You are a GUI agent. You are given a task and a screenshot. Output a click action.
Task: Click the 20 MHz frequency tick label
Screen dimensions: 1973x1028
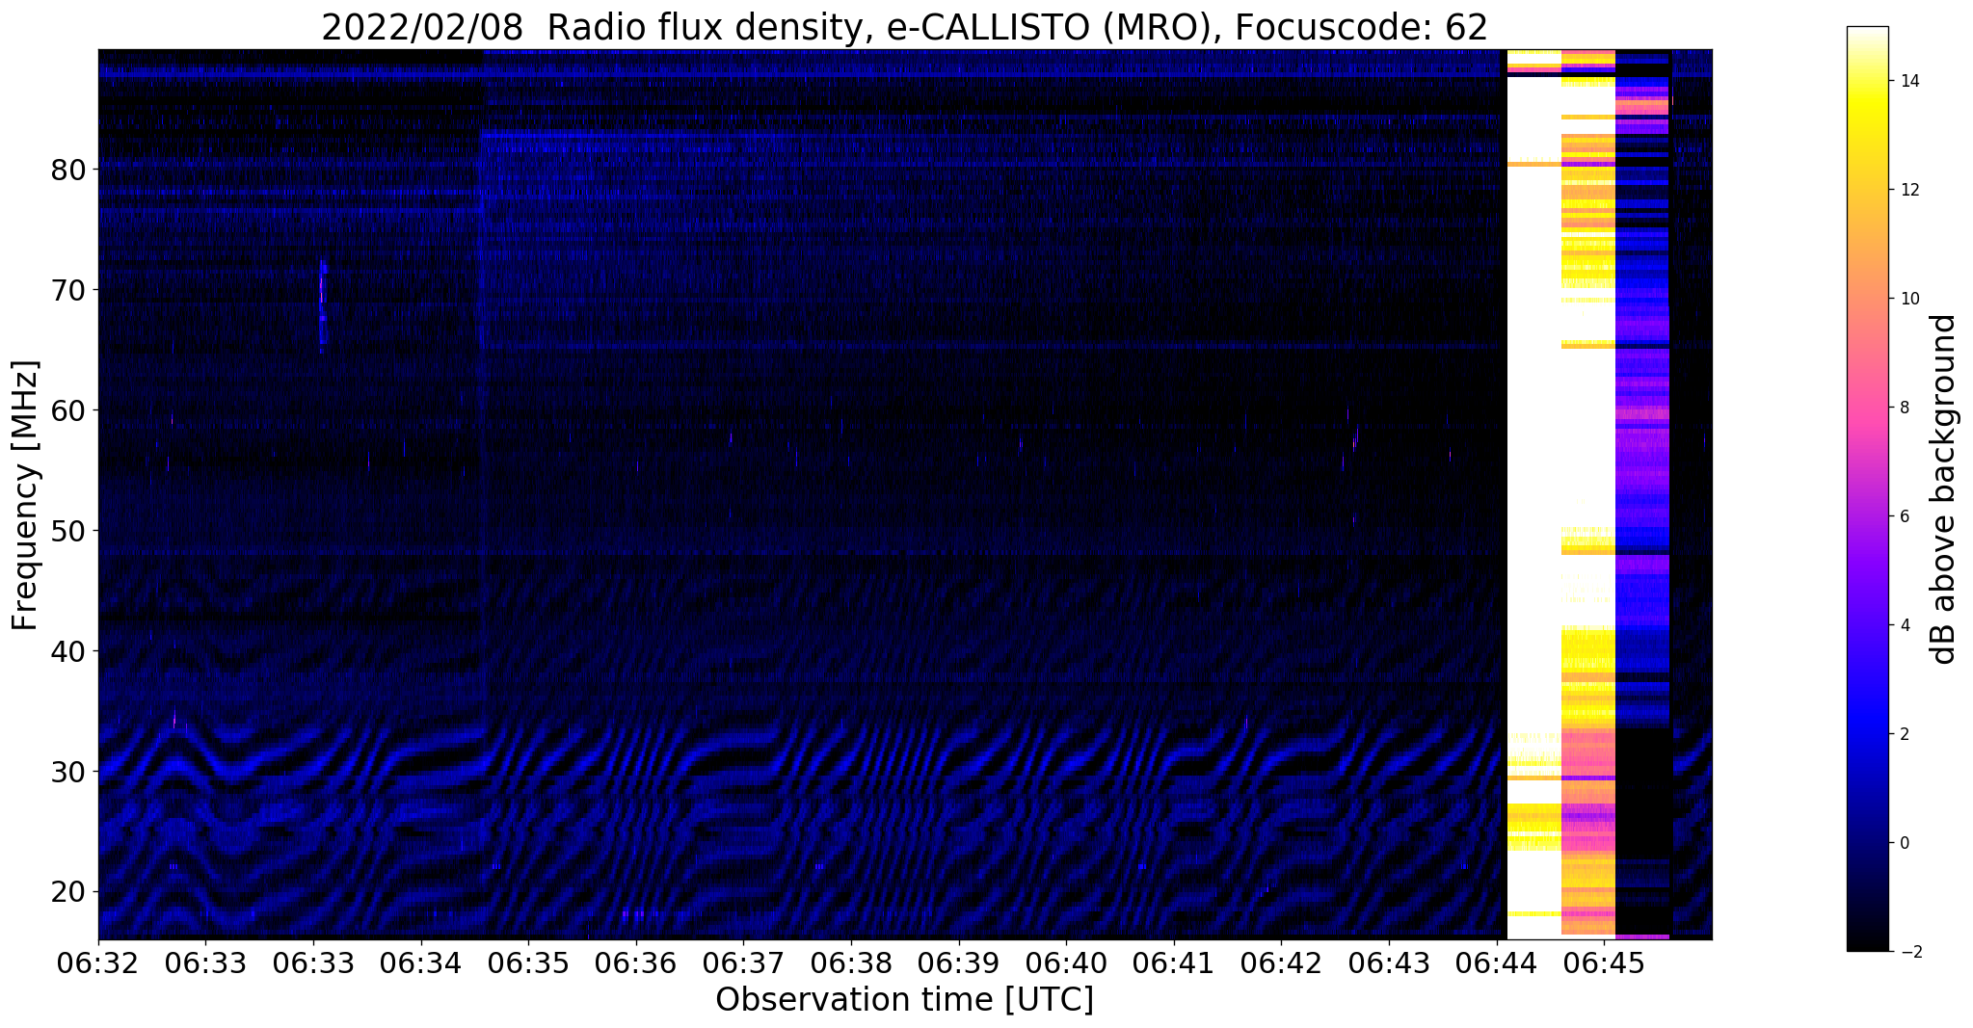point(68,893)
